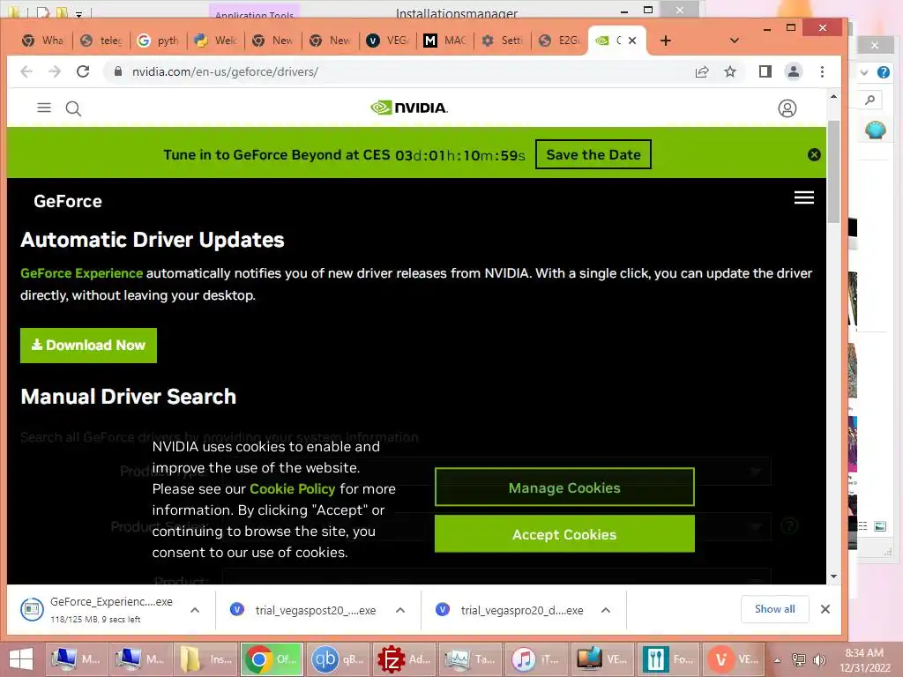Open iTunes taskbar icon

535,659
